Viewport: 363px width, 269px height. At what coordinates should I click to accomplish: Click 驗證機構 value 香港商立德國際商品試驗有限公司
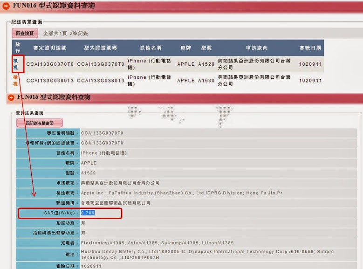click(x=116, y=203)
